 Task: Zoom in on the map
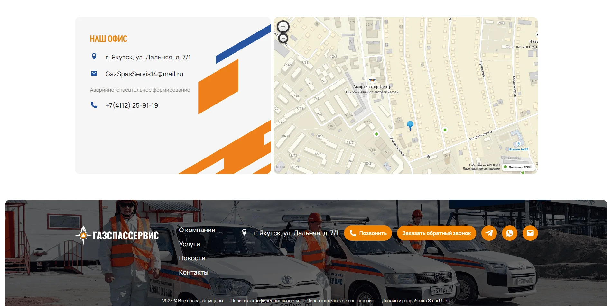283,27
